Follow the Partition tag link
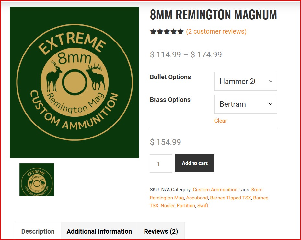 pos(186,206)
